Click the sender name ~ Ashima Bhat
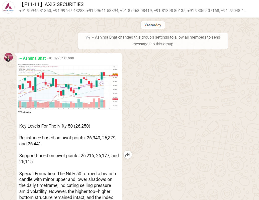The image size is (259, 200). [x=33, y=58]
